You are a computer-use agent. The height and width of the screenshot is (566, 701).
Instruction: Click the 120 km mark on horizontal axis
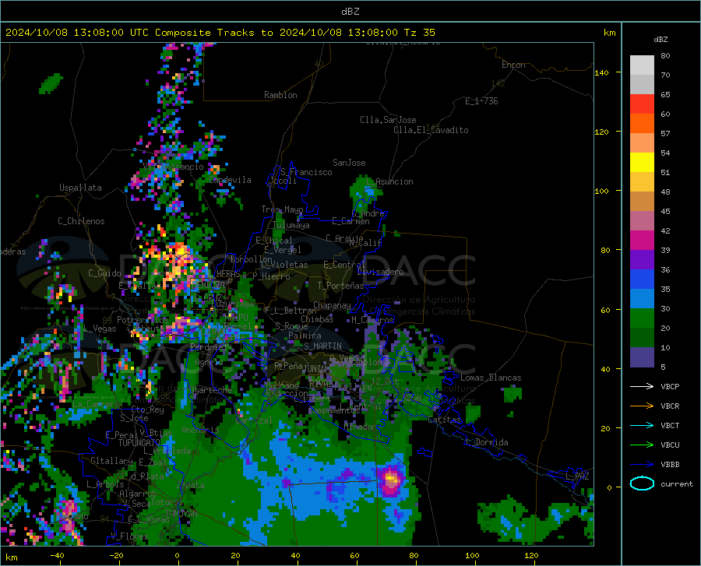[531, 555]
